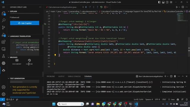Open the DEBUG CONSOLE tab
This screenshot has height=107, width=190.
[x=74, y=76]
